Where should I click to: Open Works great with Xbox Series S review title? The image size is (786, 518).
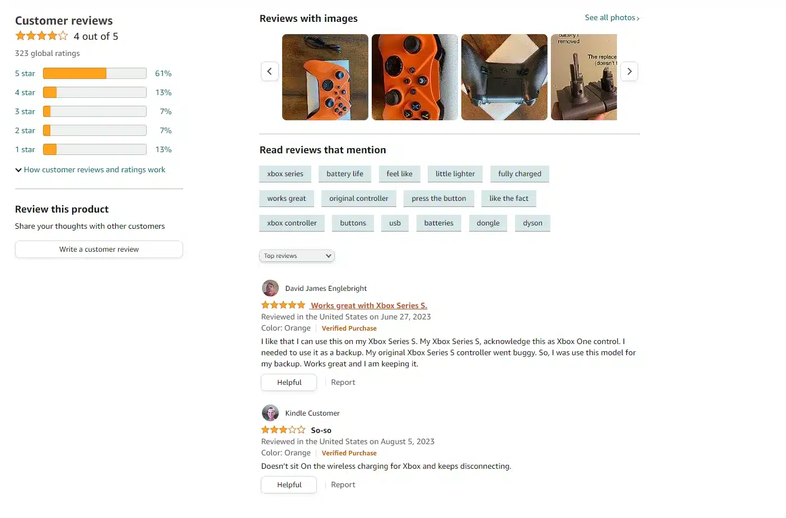[x=369, y=305]
